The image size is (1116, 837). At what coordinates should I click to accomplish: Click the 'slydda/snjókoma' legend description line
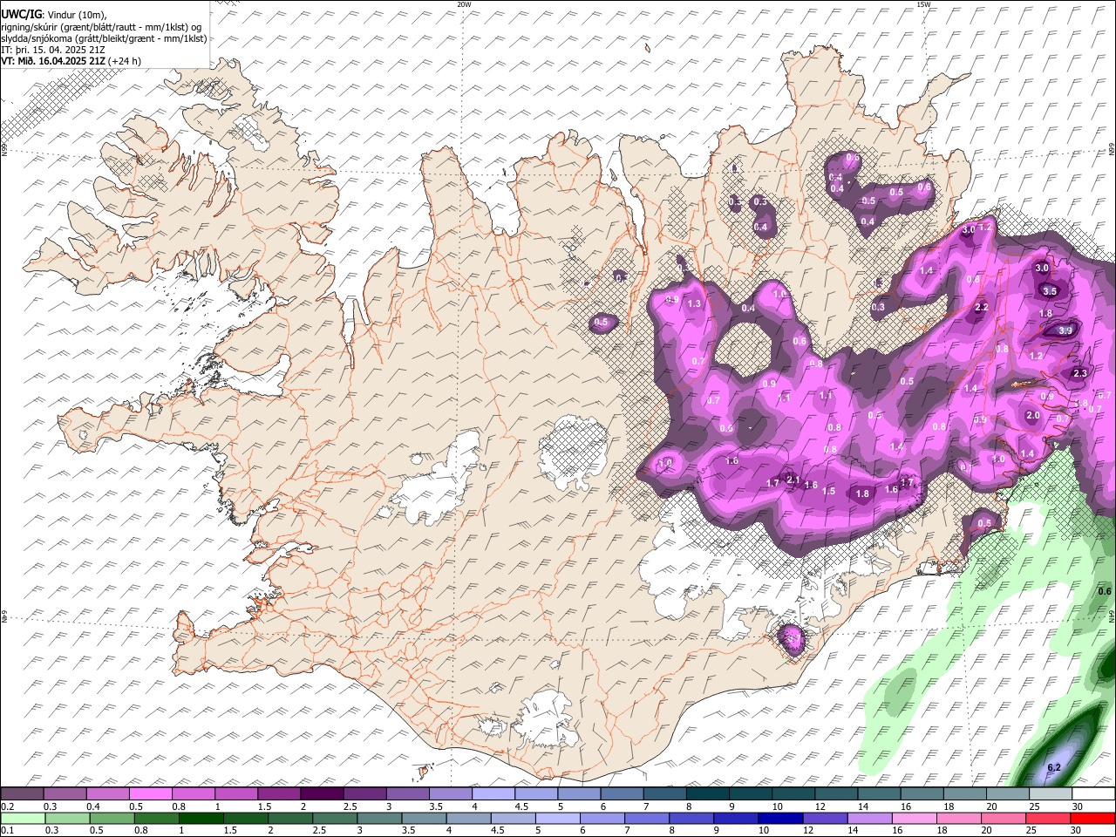pos(104,38)
